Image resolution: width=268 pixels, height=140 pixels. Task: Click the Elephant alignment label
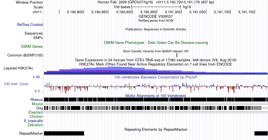pos(36,112)
